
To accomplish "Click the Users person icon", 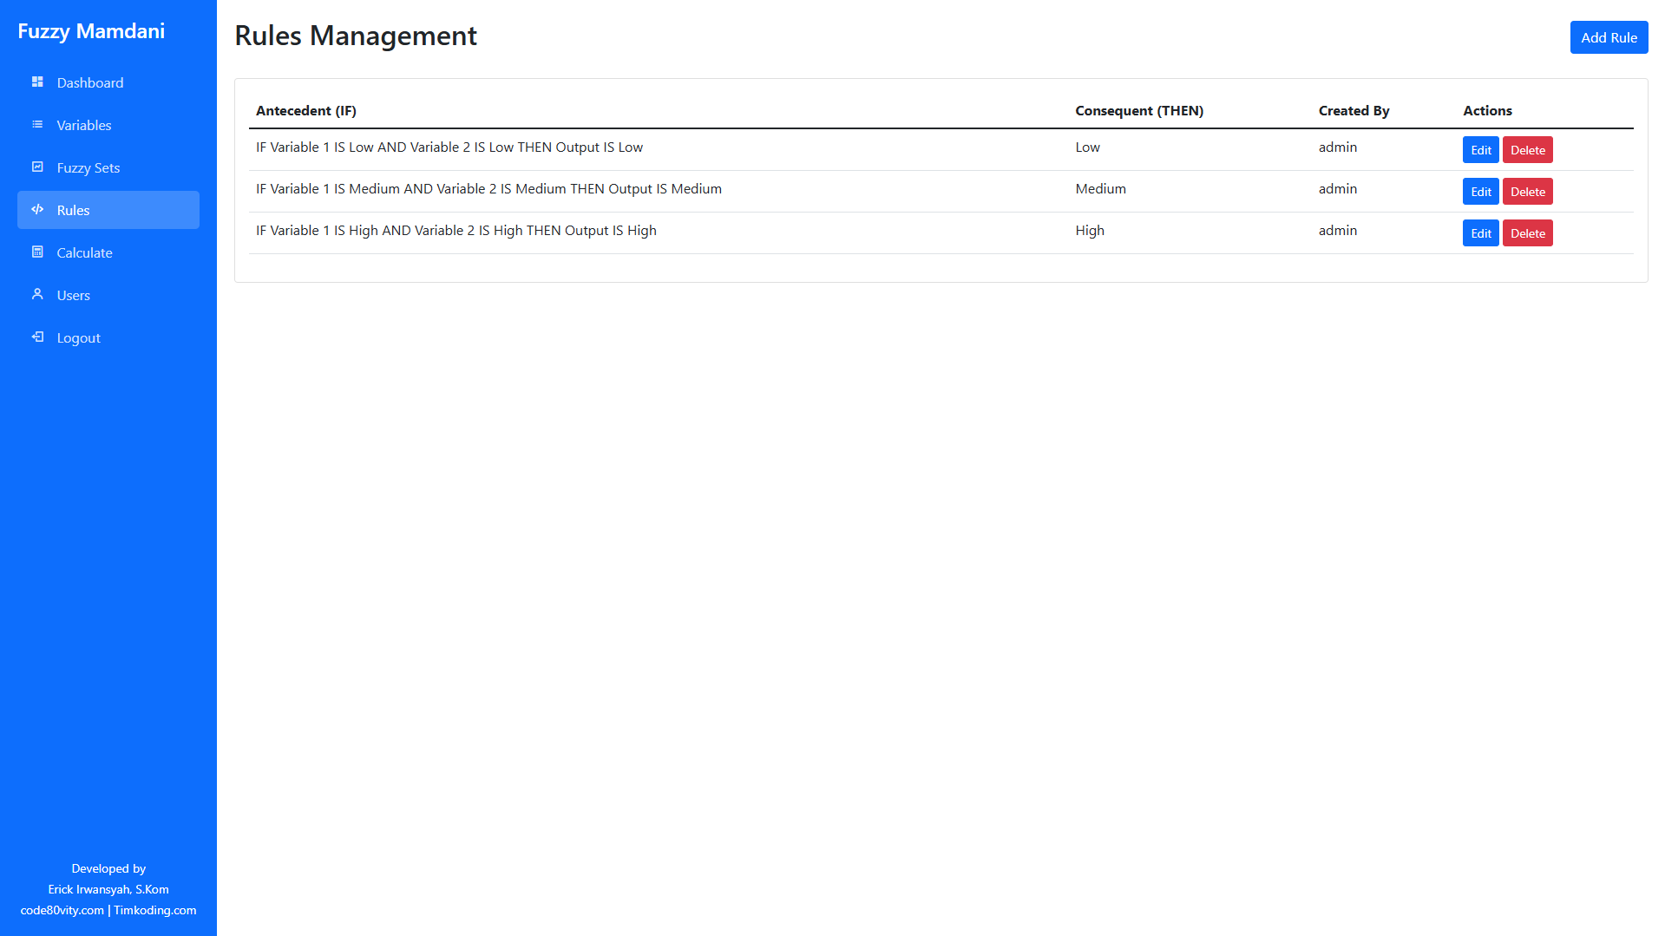I will (37, 294).
